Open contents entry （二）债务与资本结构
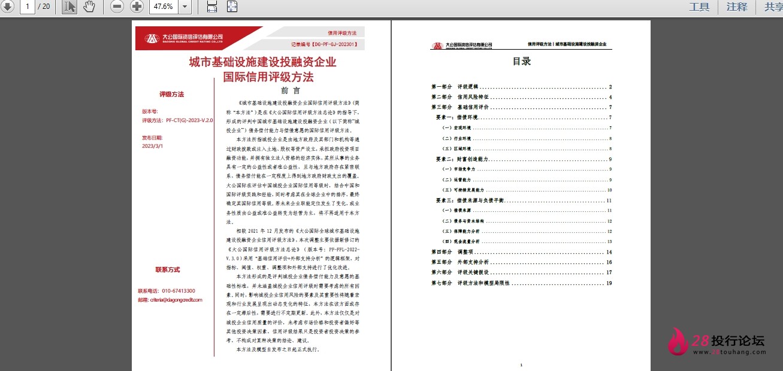This screenshot has height=371, width=783. (x=527, y=221)
